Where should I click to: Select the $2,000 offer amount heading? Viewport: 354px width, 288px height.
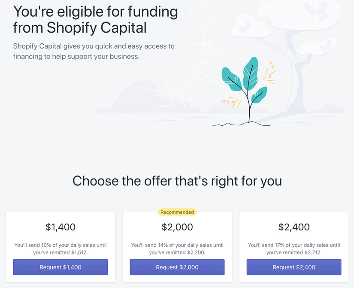pyautogui.click(x=177, y=227)
